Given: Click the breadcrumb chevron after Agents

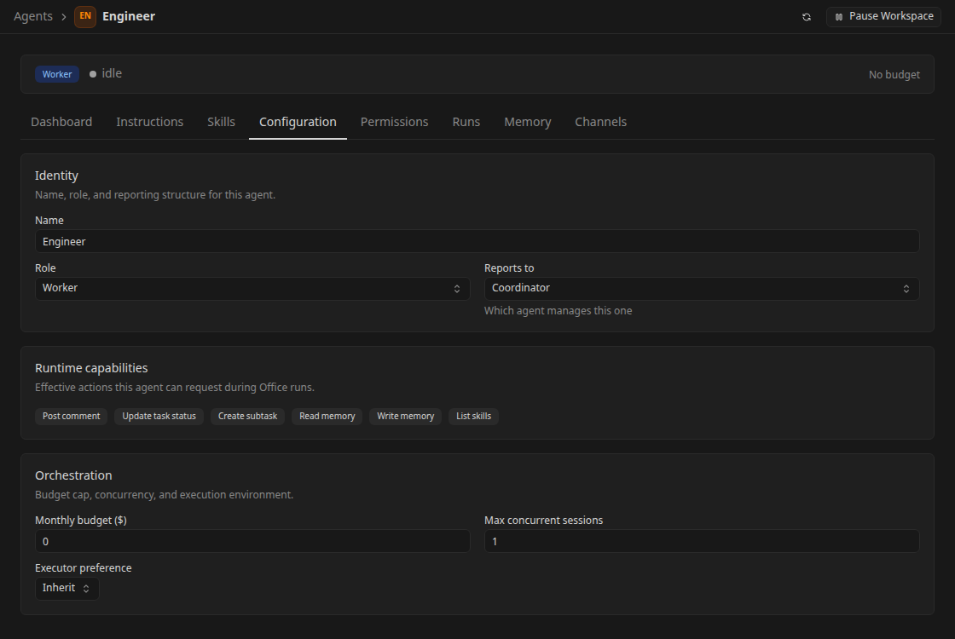Looking at the screenshot, I should point(63,17).
